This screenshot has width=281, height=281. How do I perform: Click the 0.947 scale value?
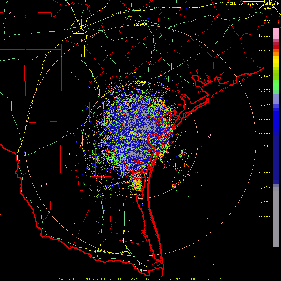click(x=264, y=49)
